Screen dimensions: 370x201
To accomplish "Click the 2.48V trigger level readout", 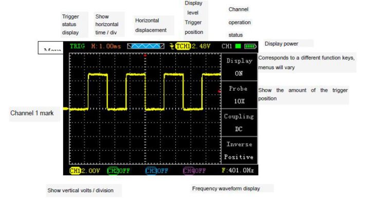I will pyautogui.click(x=201, y=46).
